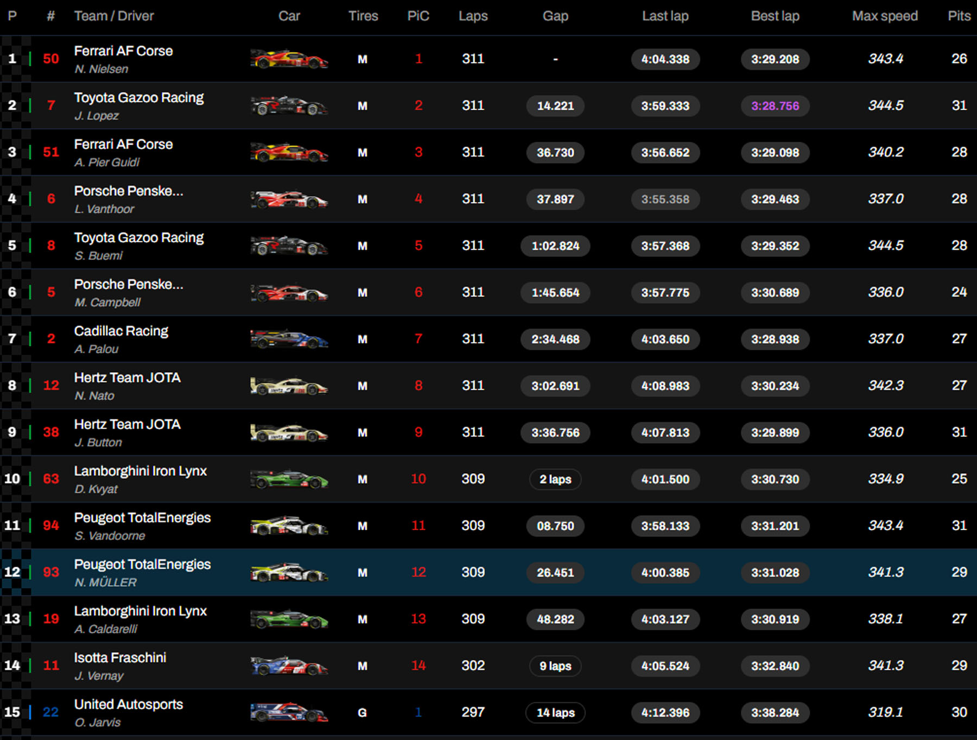The height and width of the screenshot is (740, 977).
Task: Click the #7 Toyota Gazoo Racing car image
Action: point(289,105)
